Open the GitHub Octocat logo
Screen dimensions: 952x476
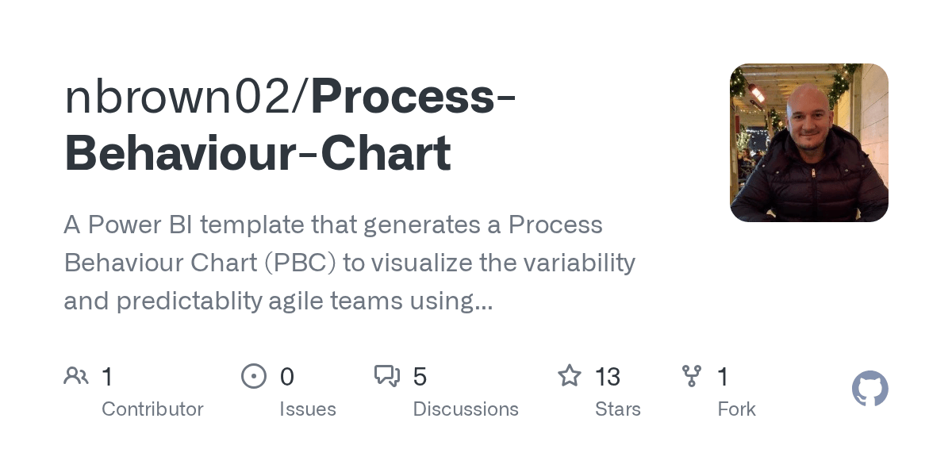[869, 389]
